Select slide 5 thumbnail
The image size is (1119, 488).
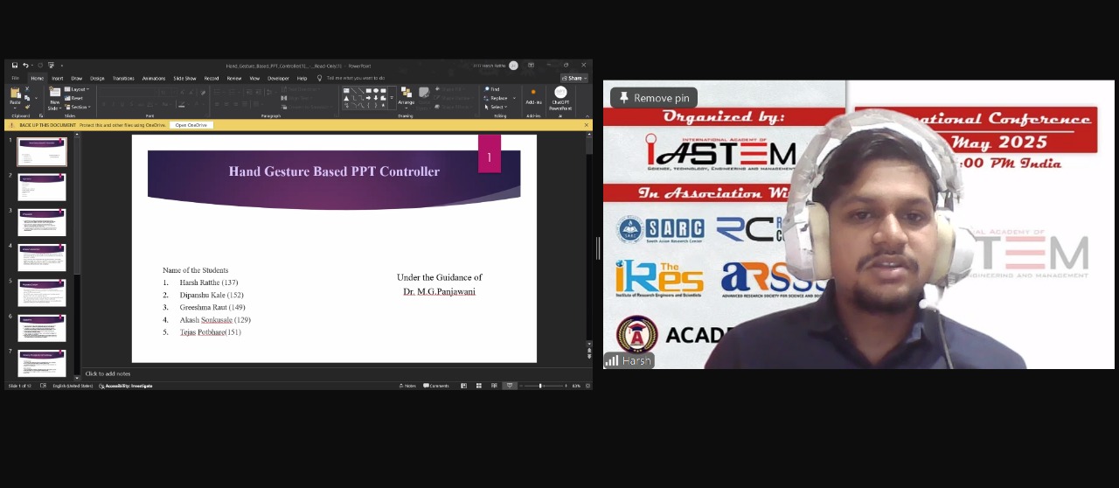point(42,292)
